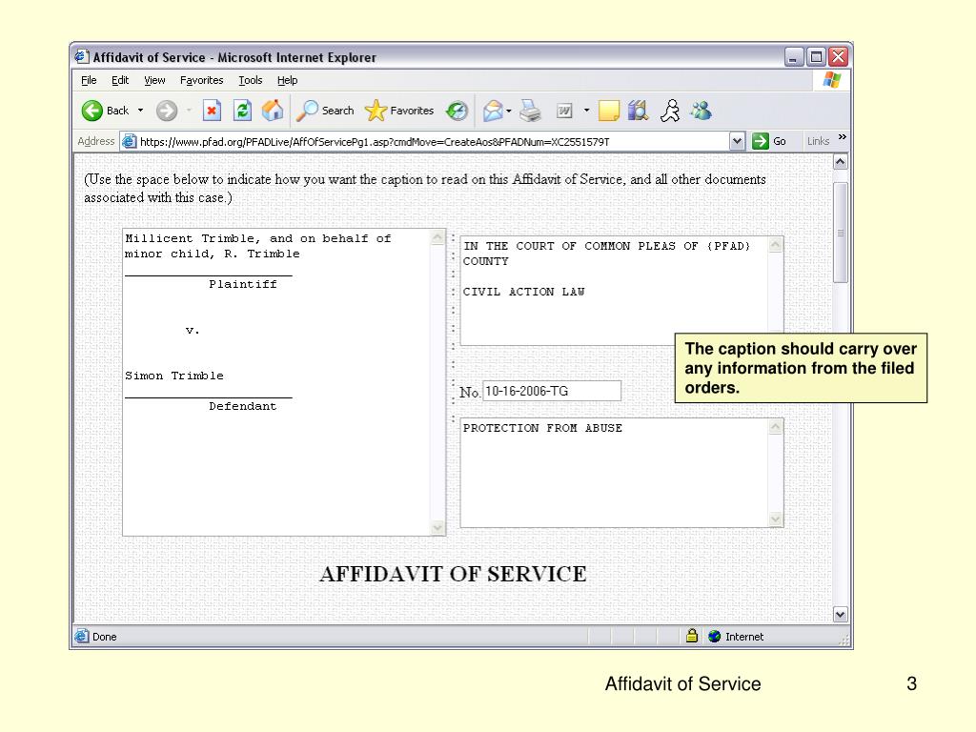Click the page icon in the address bar
976x732 pixels.
(129, 141)
